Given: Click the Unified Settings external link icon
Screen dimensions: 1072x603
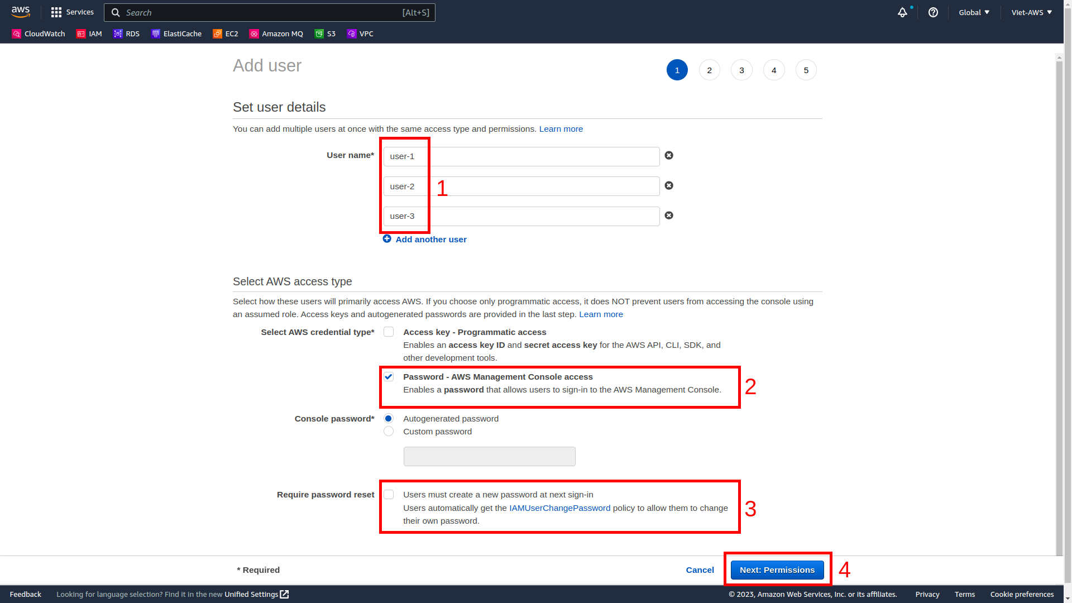Looking at the screenshot, I should click(284, 594).
